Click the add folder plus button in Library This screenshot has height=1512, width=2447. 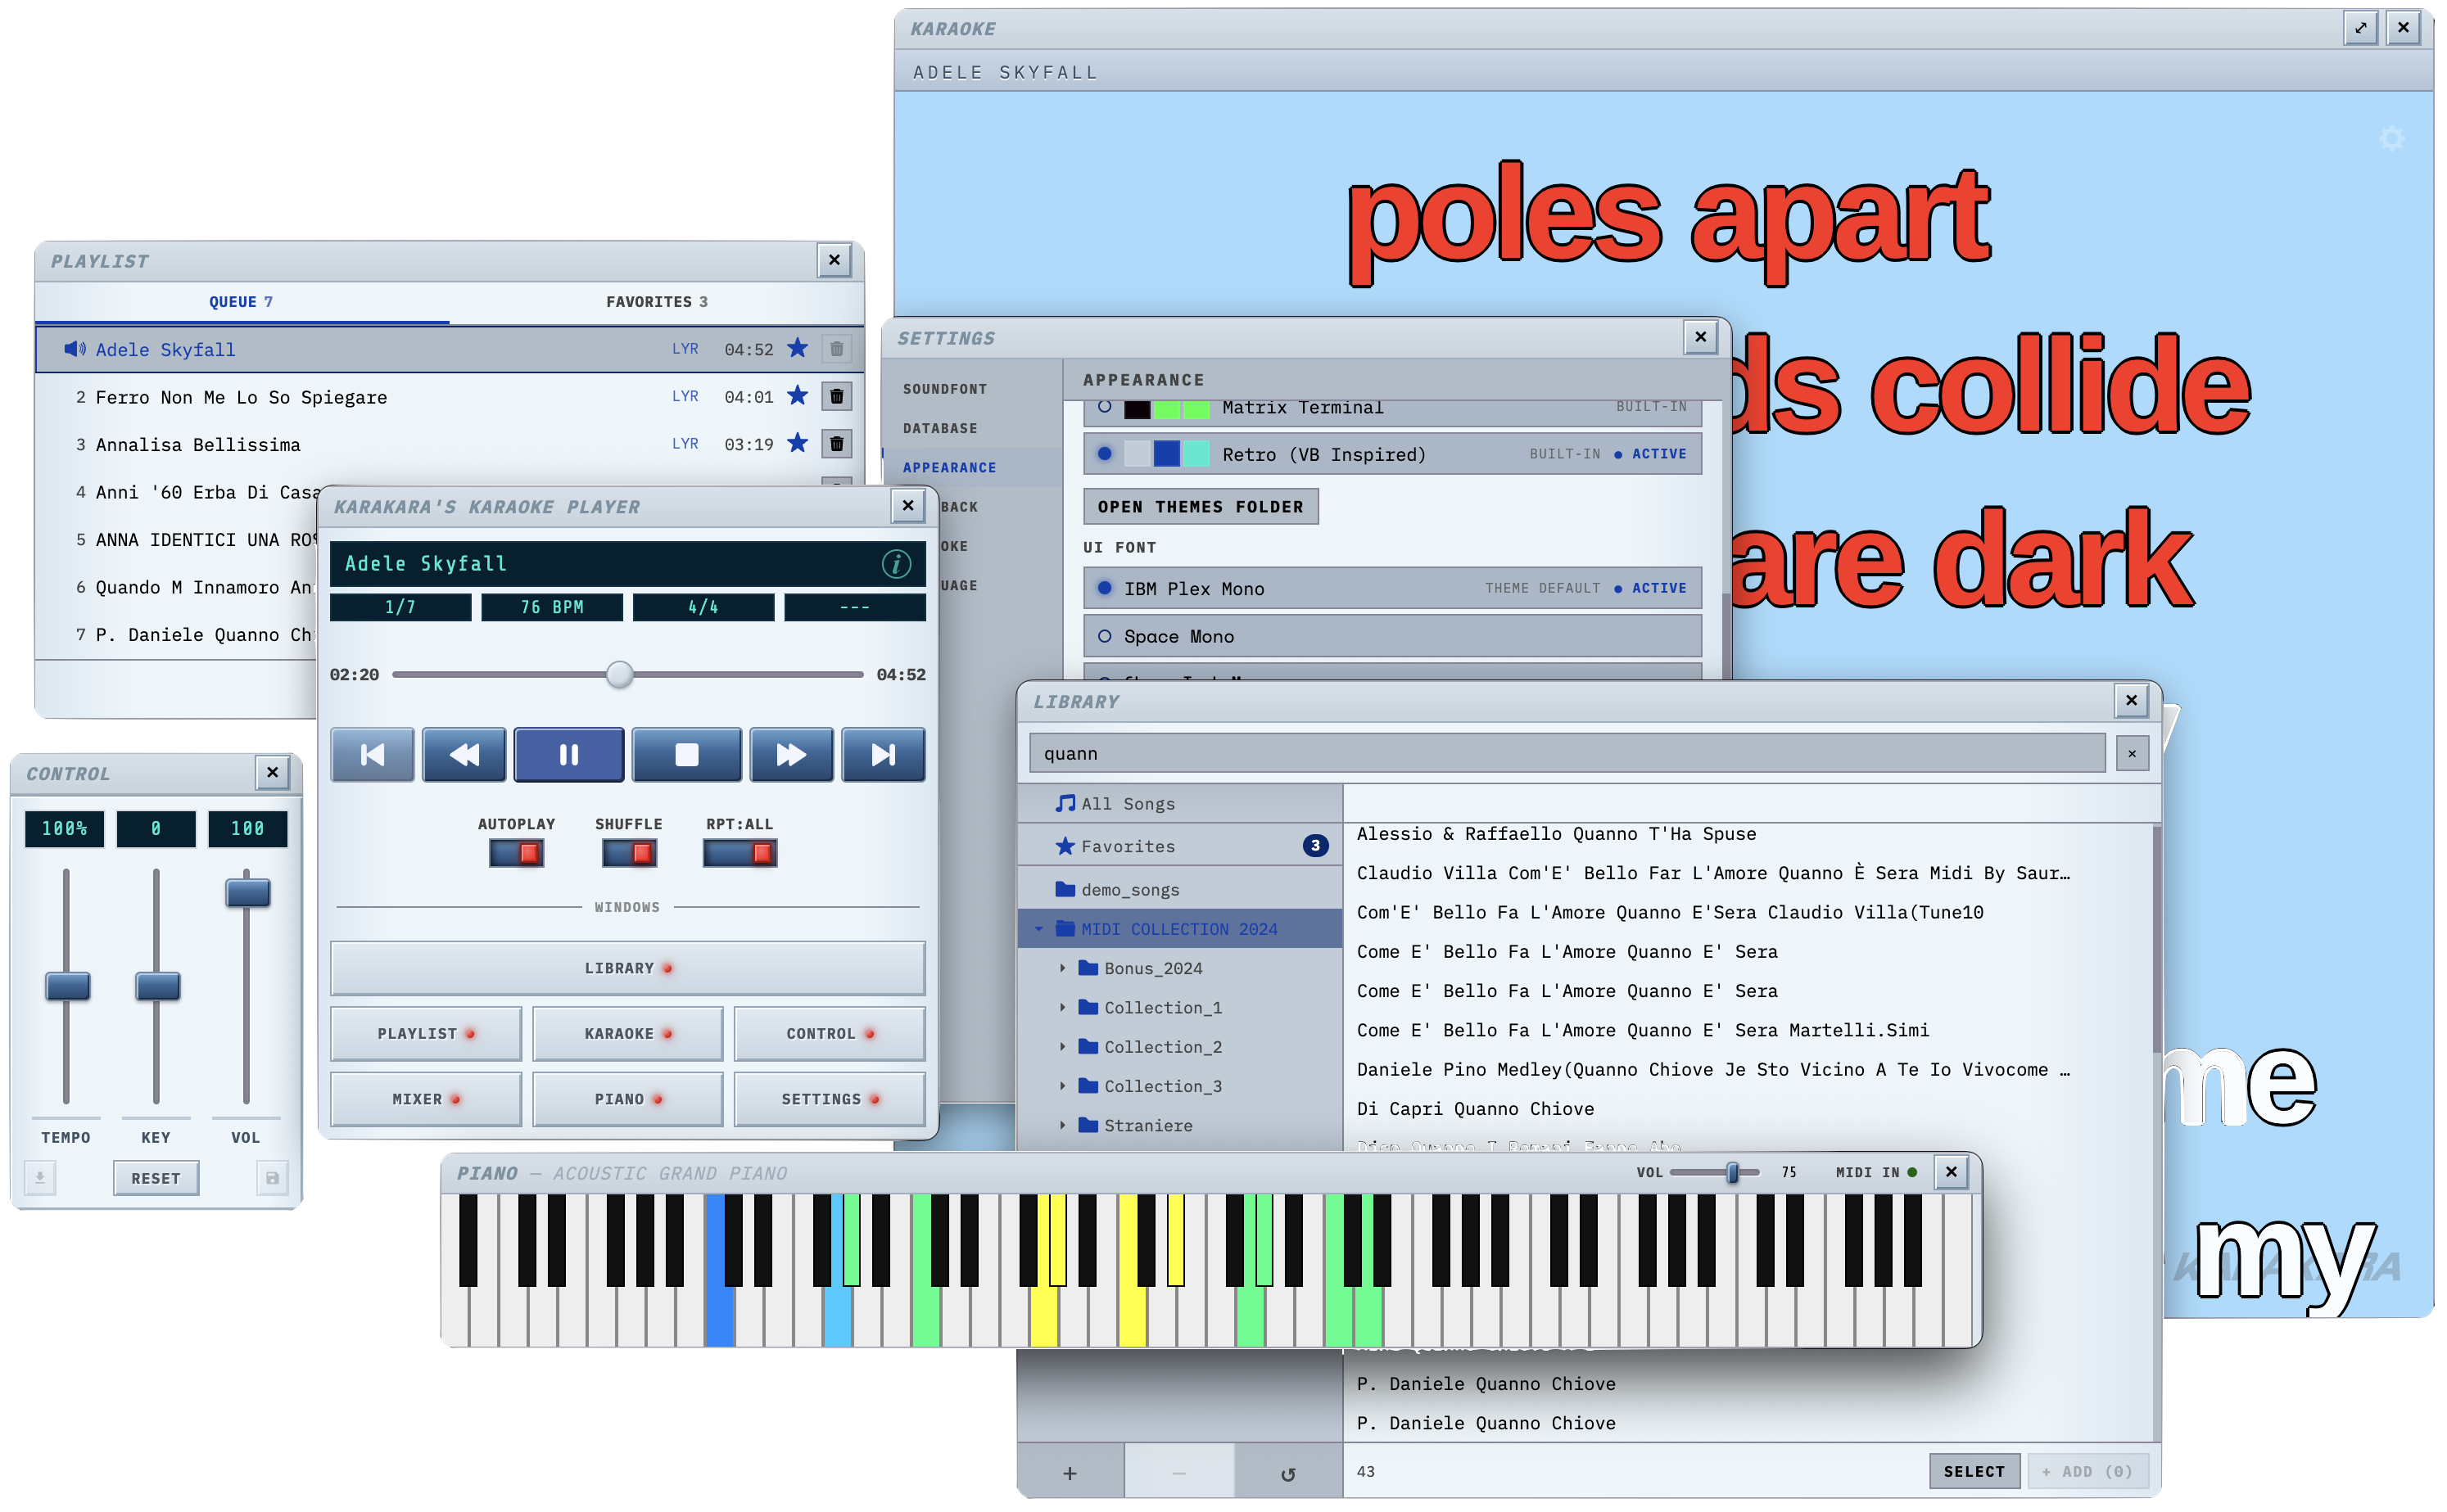(1070, 1472)
